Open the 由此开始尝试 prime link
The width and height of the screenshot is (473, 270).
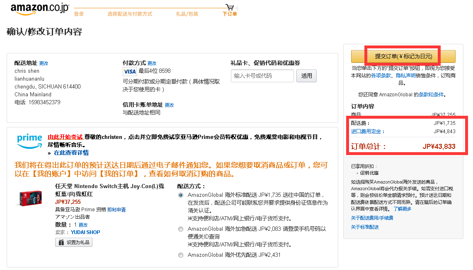(x=65, y=137)
